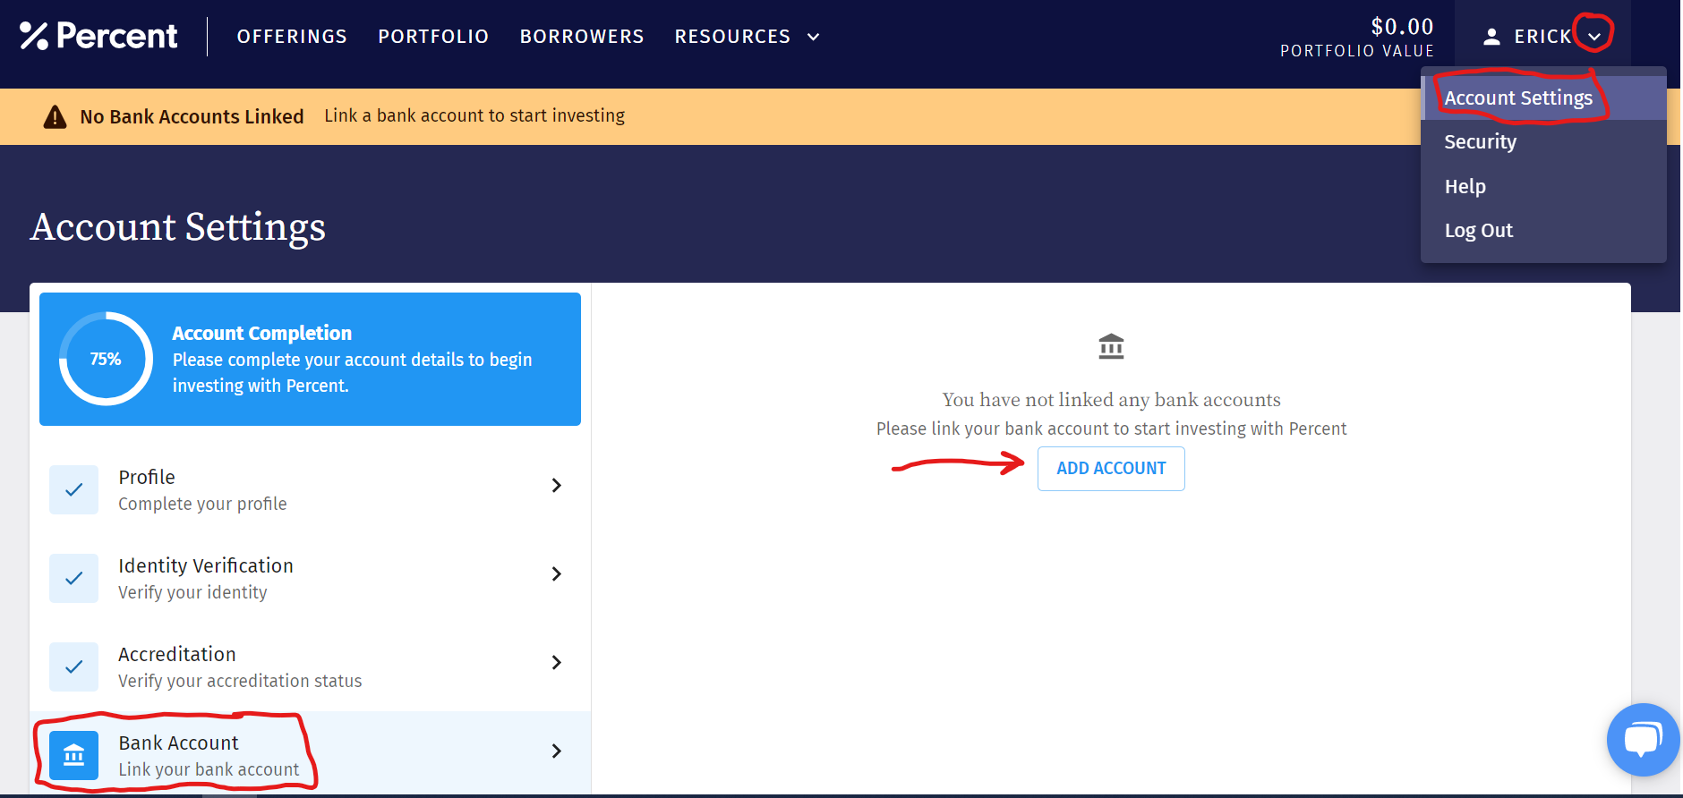Image resolution: width=1683 pixels, height=798 pixels.
Task: Expand the Accreditation chevron
Action: [x=556, y=662]
